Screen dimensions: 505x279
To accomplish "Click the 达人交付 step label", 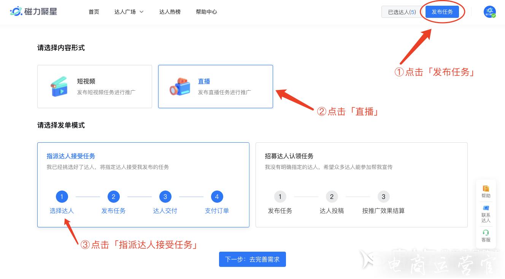I will click(165, 211).
